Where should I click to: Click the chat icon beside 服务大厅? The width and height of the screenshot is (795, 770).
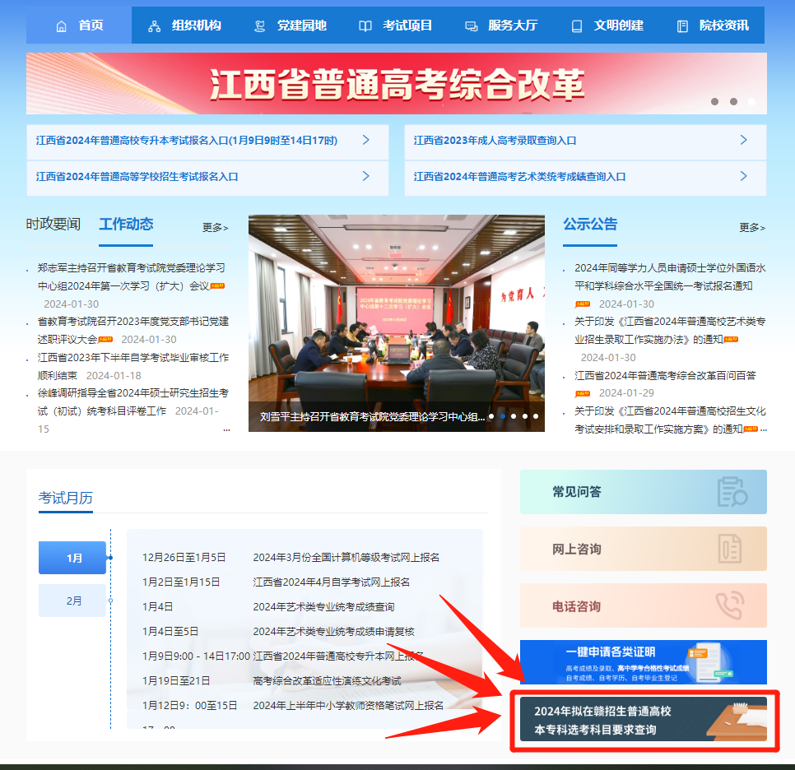coord(471,26)
